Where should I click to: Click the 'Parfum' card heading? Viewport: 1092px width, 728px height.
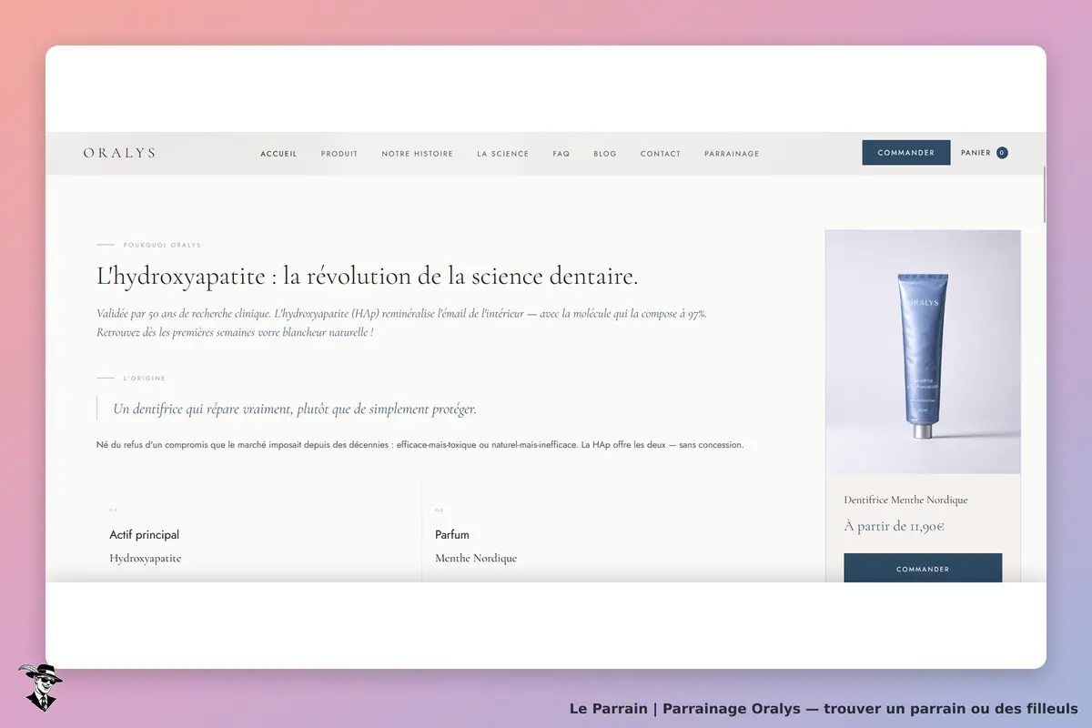tap(452, 535)
